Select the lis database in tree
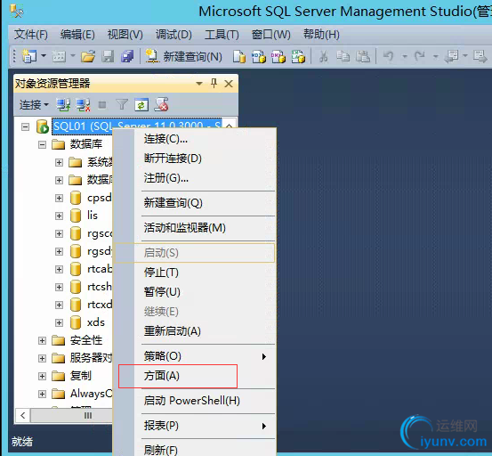This screenshot has width=492, height=456. tap(93, 216)
